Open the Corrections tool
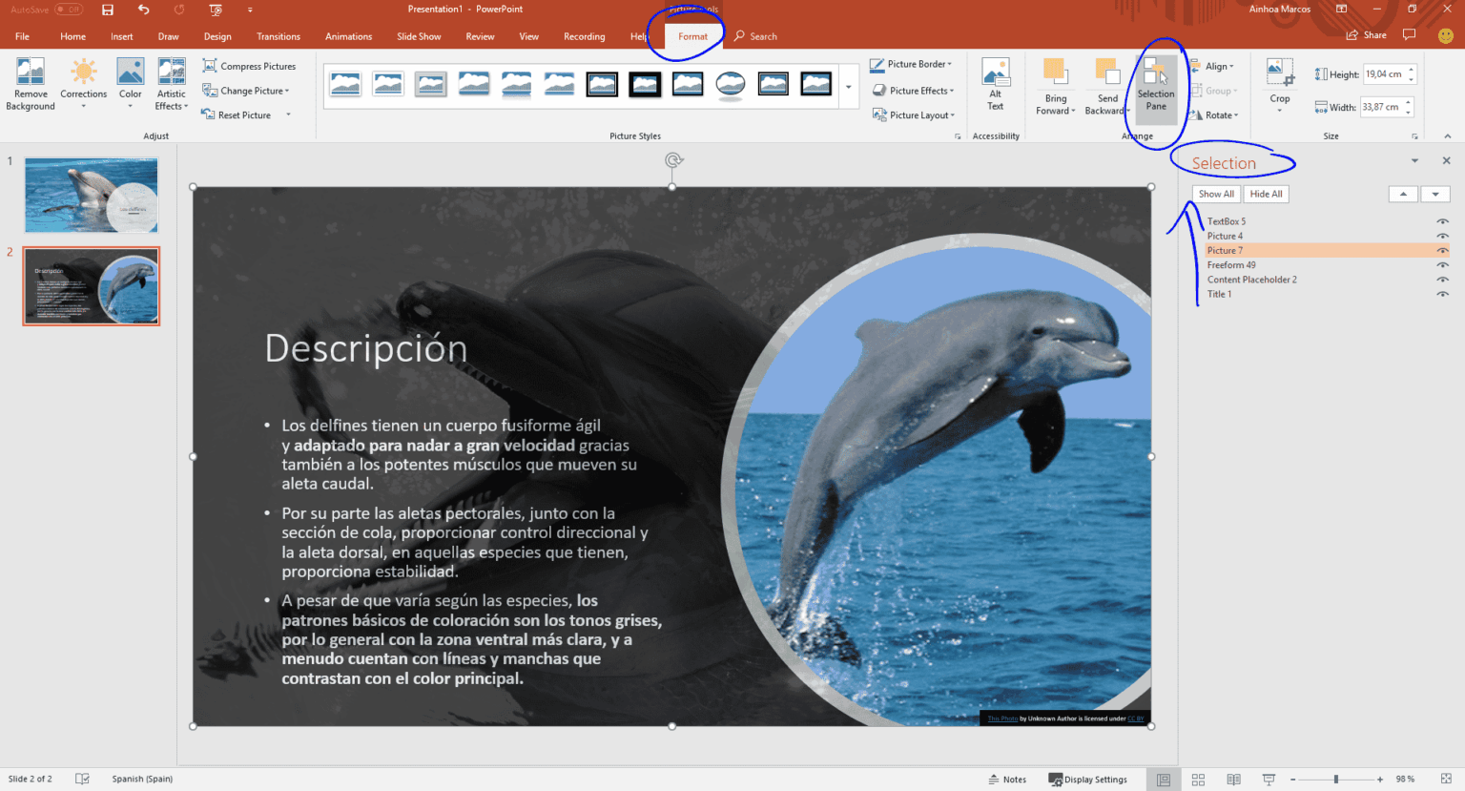This screenshot has width=1465, height=791. point(83,73)
